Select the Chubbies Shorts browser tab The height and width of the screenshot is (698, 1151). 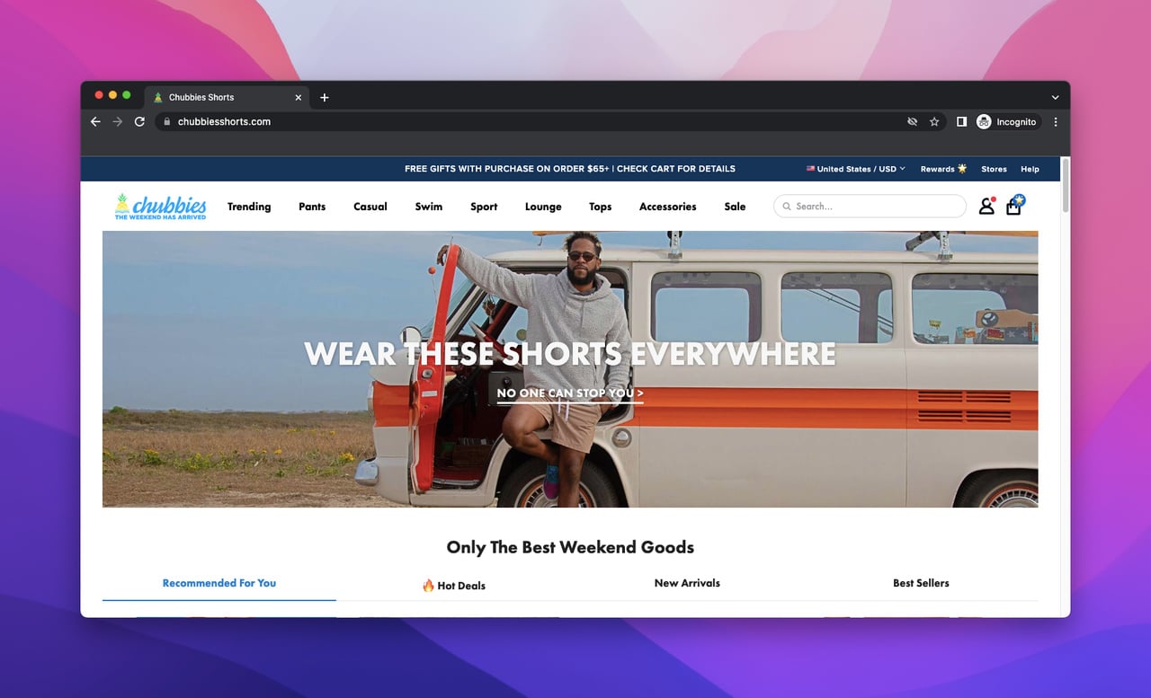tap(227, 98)
